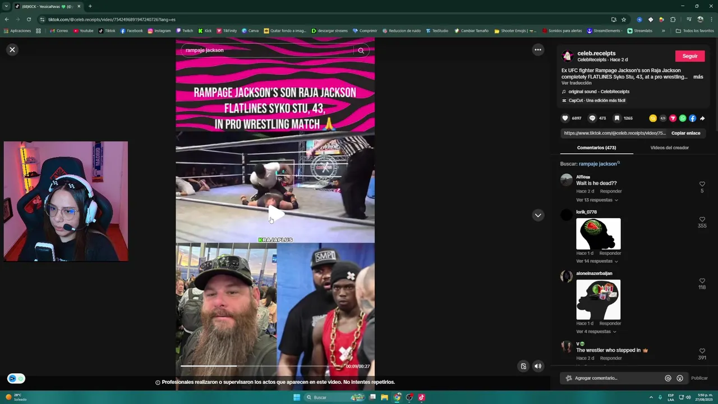The height and width of the screenshot is (404, 718).
Task: Click Copiar enlace button
Action: click(x=685, y=133)
